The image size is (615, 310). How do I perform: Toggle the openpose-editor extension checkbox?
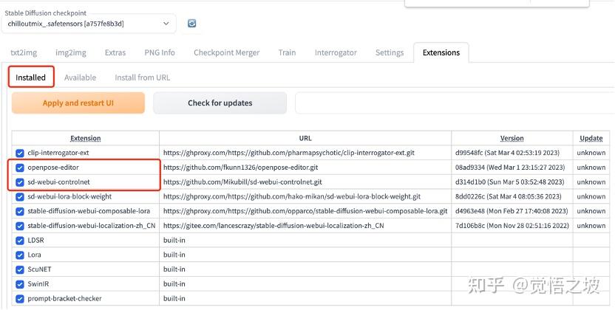click(20, 168)
